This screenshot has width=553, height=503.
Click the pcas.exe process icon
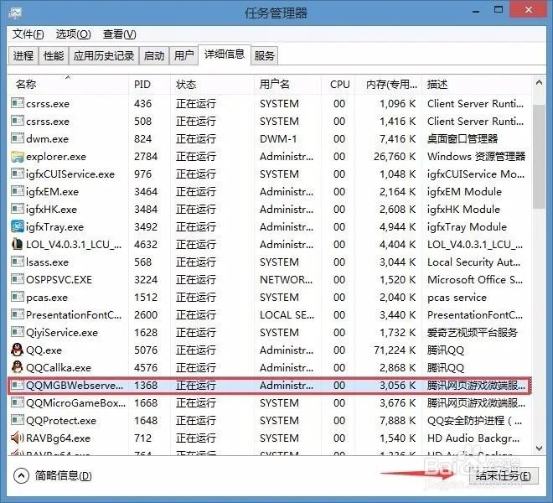pos(17,297)
